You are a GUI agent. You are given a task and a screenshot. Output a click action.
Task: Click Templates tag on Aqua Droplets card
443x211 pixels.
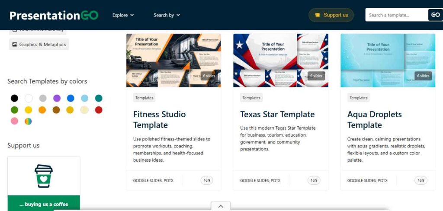(359, 98)
